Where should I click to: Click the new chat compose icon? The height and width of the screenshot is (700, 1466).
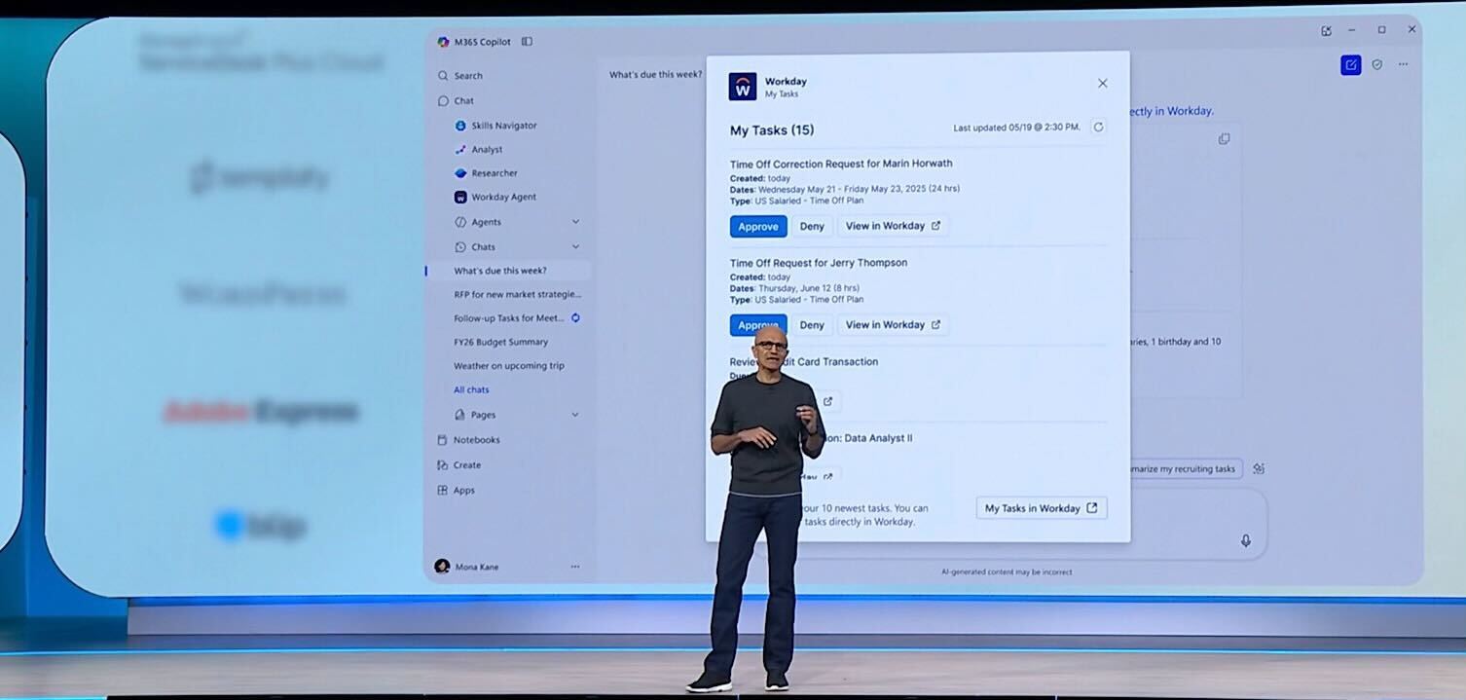point(1350,64)
